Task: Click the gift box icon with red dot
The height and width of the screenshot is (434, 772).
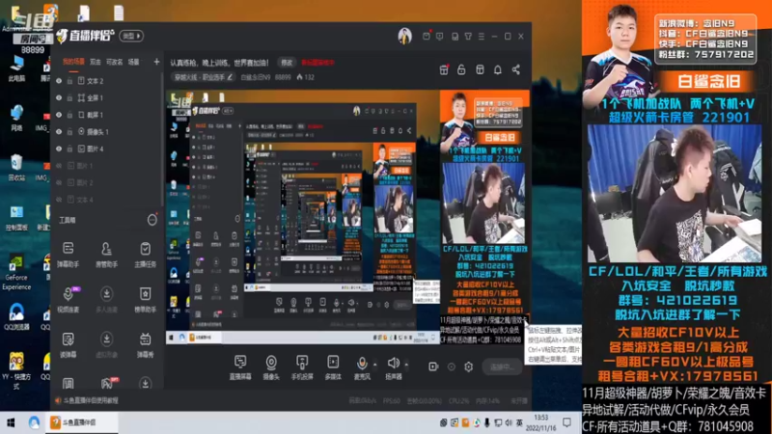Action: (x=444, y=69)
